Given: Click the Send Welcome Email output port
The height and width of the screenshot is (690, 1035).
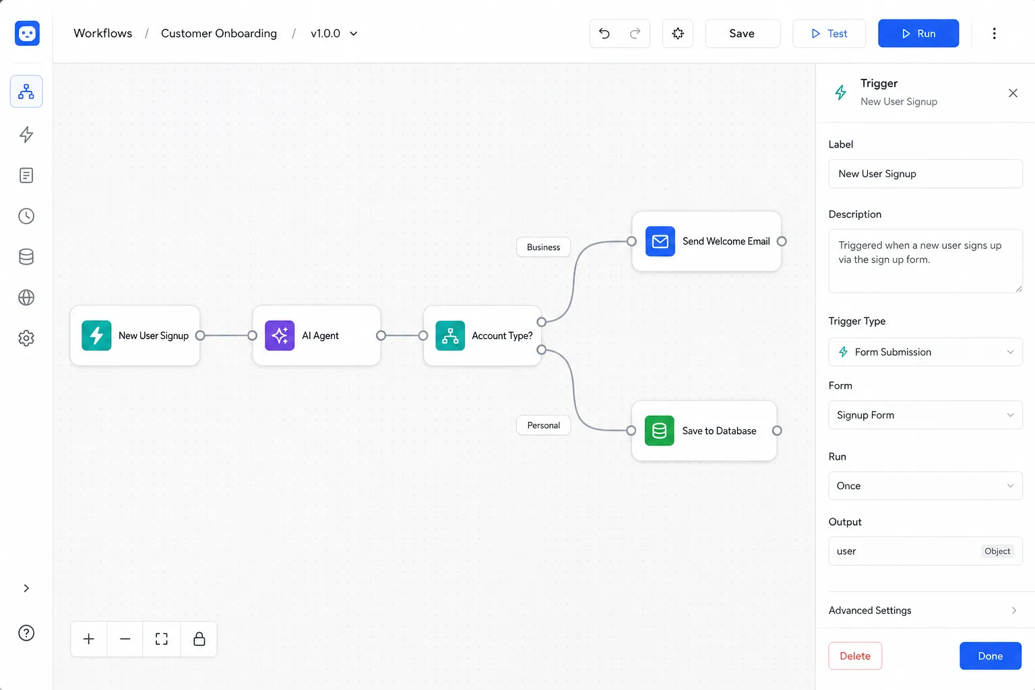Looking at the screenshot, I should 782,241.
